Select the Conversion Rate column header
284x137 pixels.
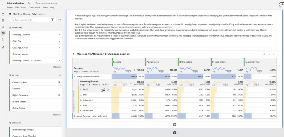point(260,62)
